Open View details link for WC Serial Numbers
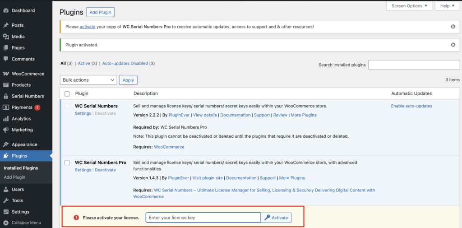The image size is (462, 228). [x=205, y=115]
